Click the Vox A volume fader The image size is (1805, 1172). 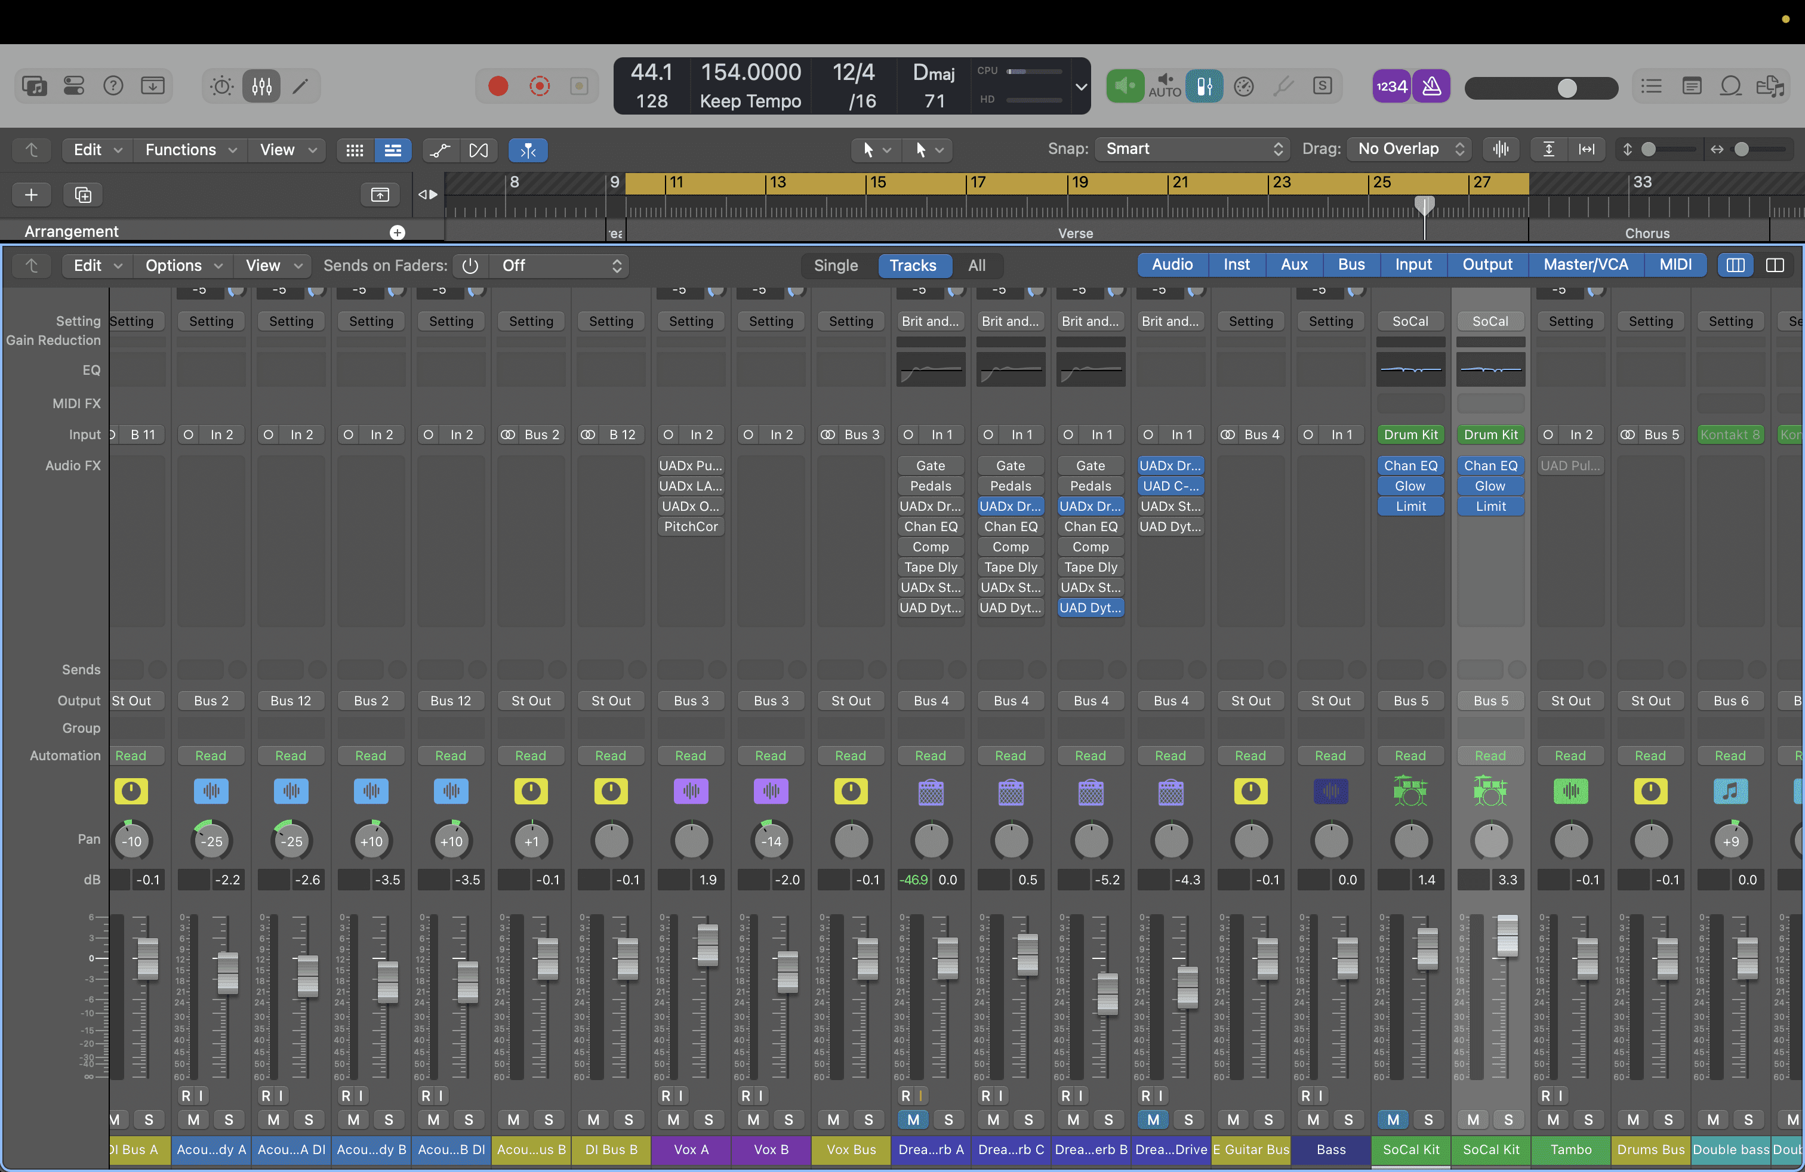707,945
